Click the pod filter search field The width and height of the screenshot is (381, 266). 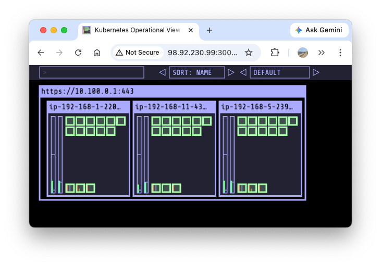coord(91,72)
